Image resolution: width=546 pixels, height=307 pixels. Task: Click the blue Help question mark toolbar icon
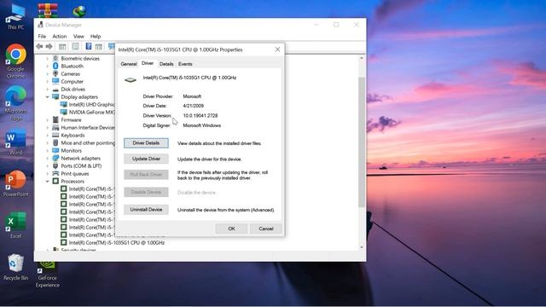89,46
